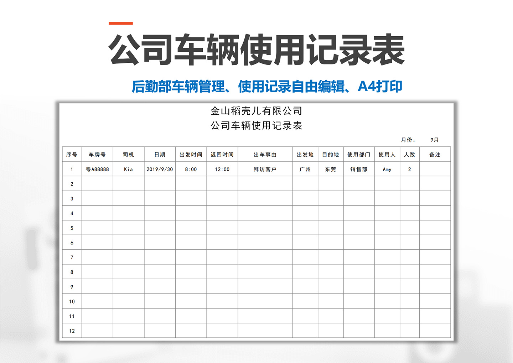The width and height of the screenshot is (513, 363).
Task: Click the user cell showing Amy
Action: click(x=387, y=169)
